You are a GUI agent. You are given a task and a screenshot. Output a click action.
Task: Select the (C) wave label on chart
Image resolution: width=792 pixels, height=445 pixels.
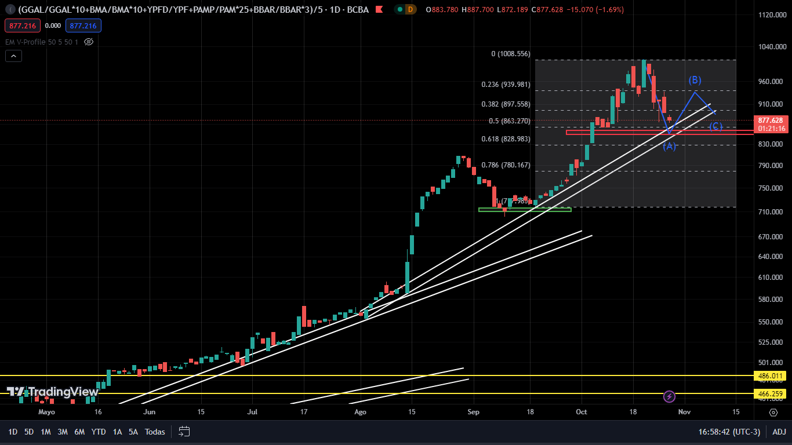pyautogui.click(x=716, y=126)
